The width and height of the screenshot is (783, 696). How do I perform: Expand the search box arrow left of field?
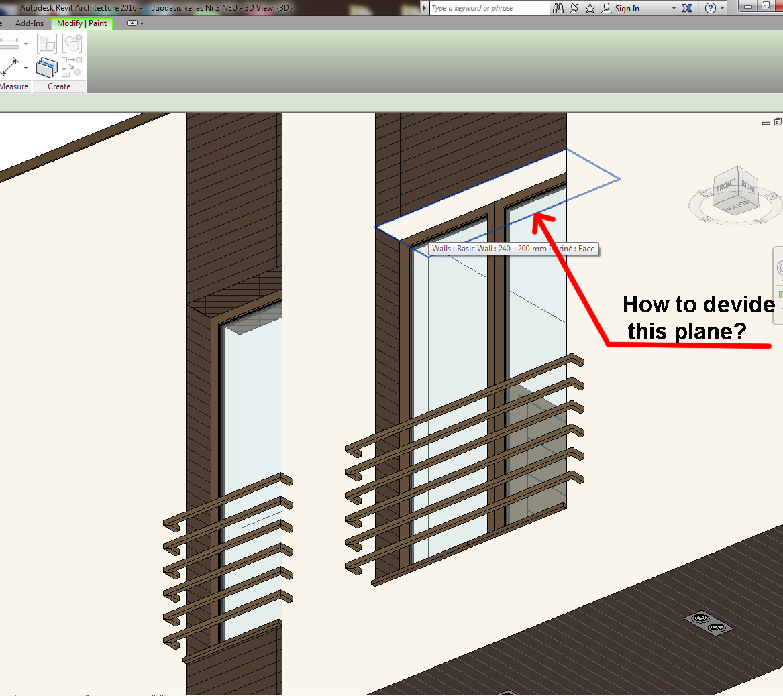[425, 8]
